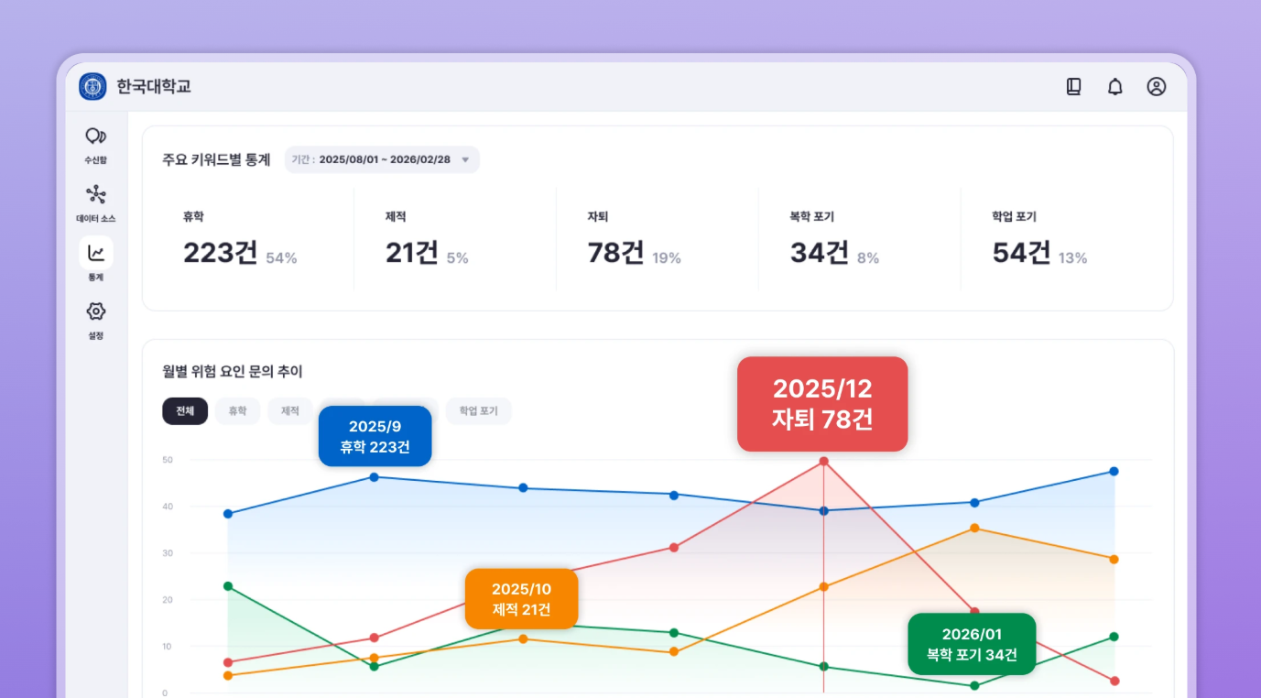Select the 학업 포기 chart filter

(479, 411)
